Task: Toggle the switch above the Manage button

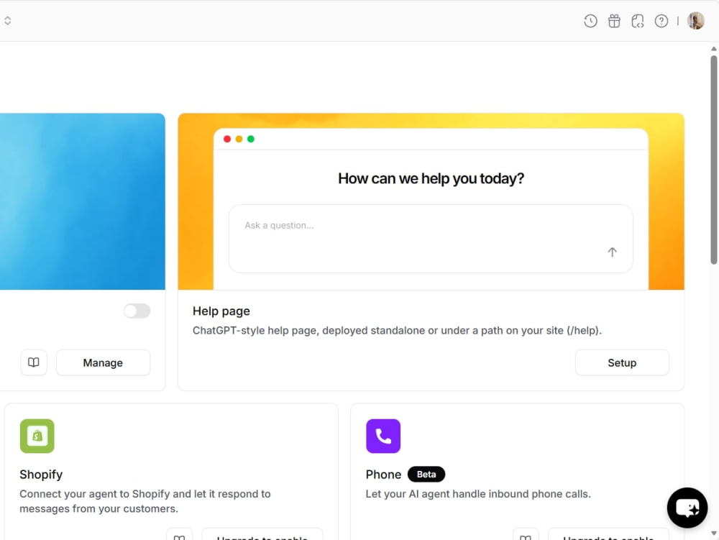Action: coord(137,311)
